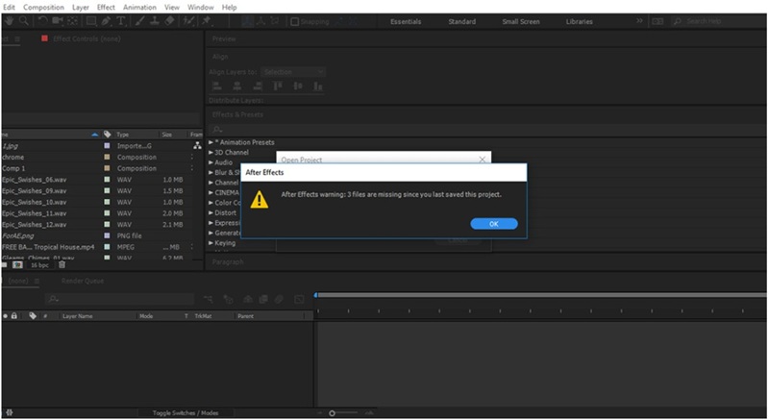Image resolution: width=769 pixels, height=420 pixels.
Task: Click the trash delete icon in Project panel
Action: click(x=62, y=264)
